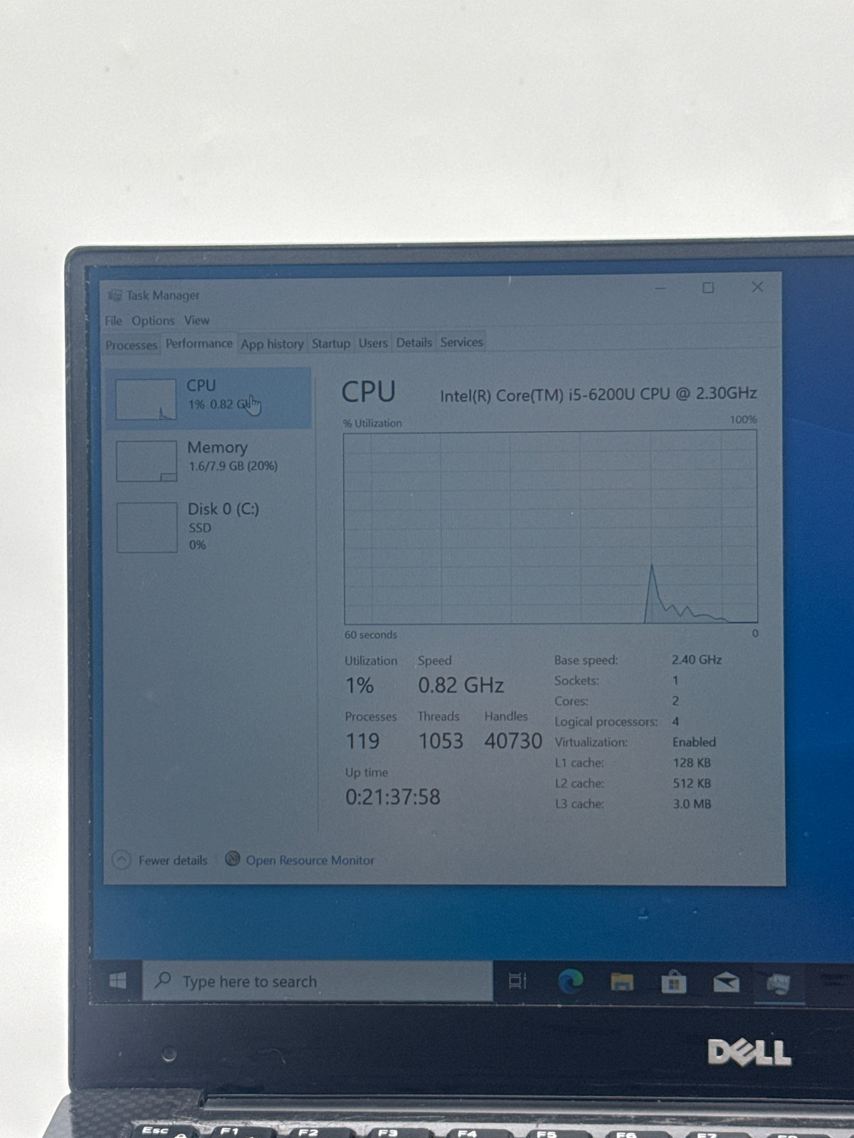The width and height of the screenshot is (854, 1138).
Task: Go to the Users tab
Action: [373, 343]
